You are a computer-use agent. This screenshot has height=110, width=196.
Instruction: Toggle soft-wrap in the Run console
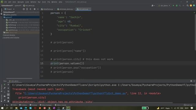(8, 91)
